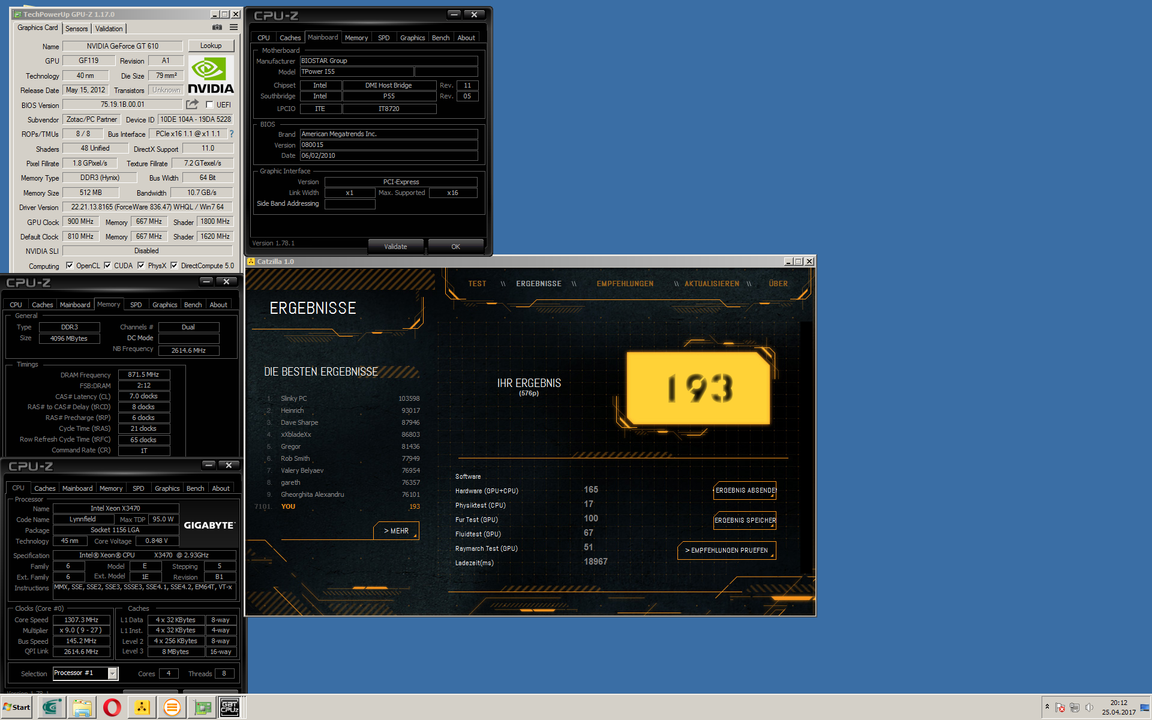Open SPD tab in Mainboard CPU-Z window
Image resolution: width=1152 pixels, height=720 pixels.
383,38
